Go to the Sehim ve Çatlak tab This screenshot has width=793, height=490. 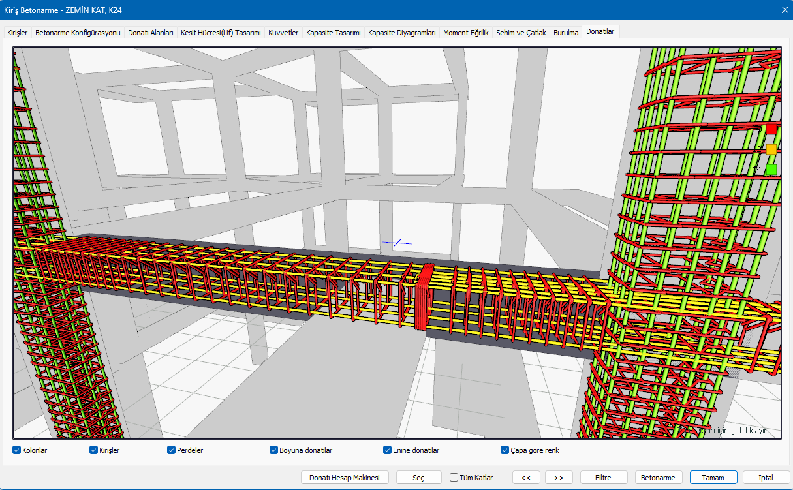point(521,32)
